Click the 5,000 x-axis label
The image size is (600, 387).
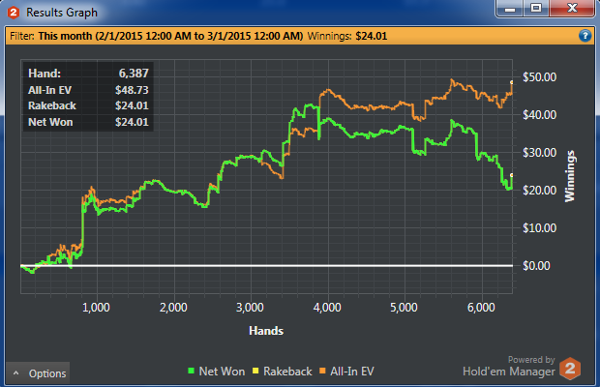coord(405,308)
